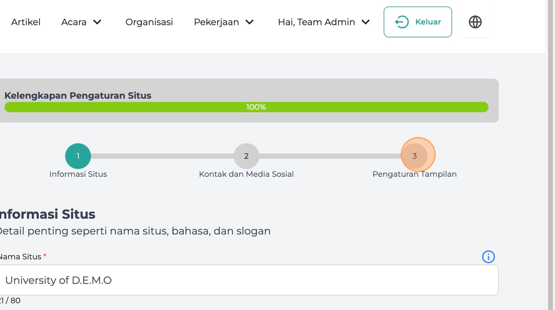Image resolution: width=555 pixels, height=310 pixels.
Task: Go to step 2 circle
Action: tap(246, 156)
